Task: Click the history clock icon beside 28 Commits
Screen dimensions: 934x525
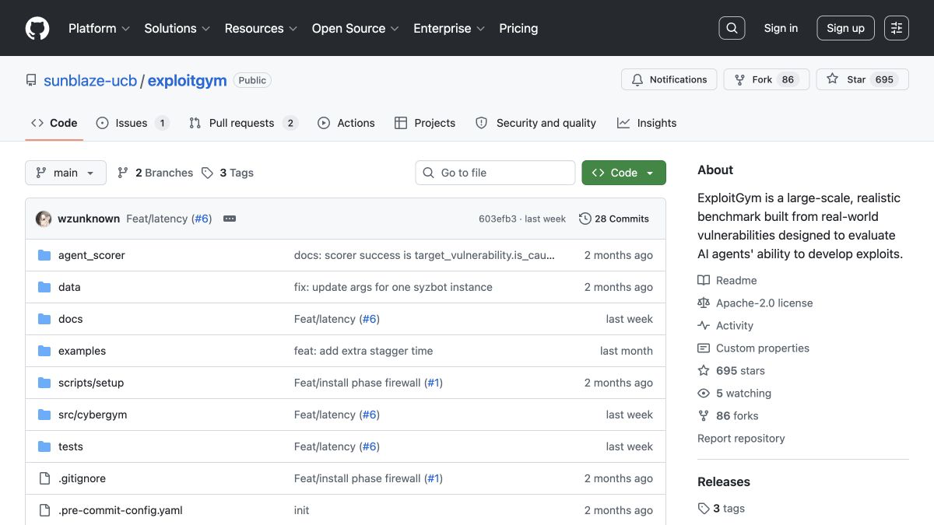Action: [x=585, y=219]
